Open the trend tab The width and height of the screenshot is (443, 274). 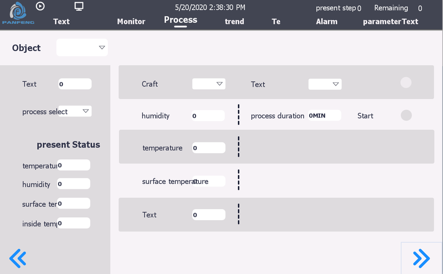tap(234, 21)
